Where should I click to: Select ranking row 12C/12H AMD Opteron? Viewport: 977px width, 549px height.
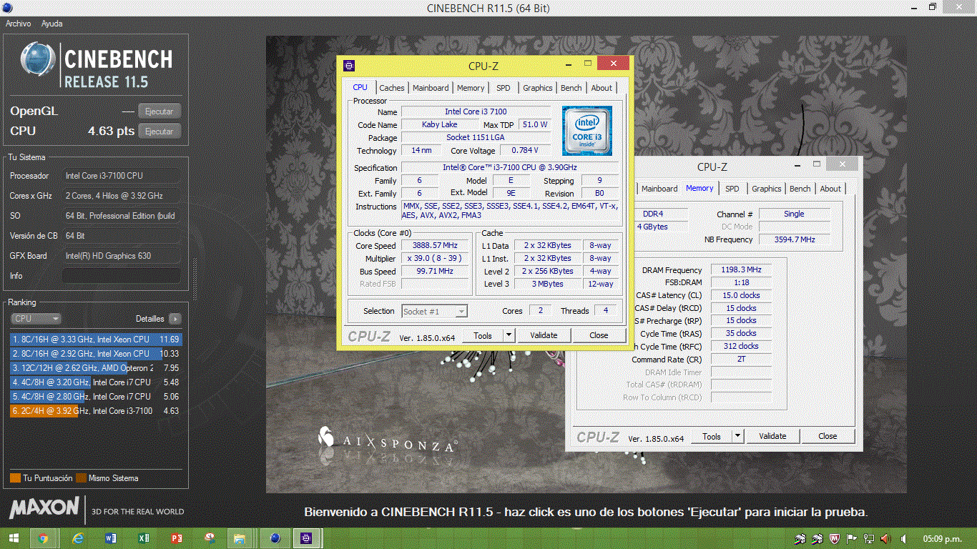click(96, 368)
